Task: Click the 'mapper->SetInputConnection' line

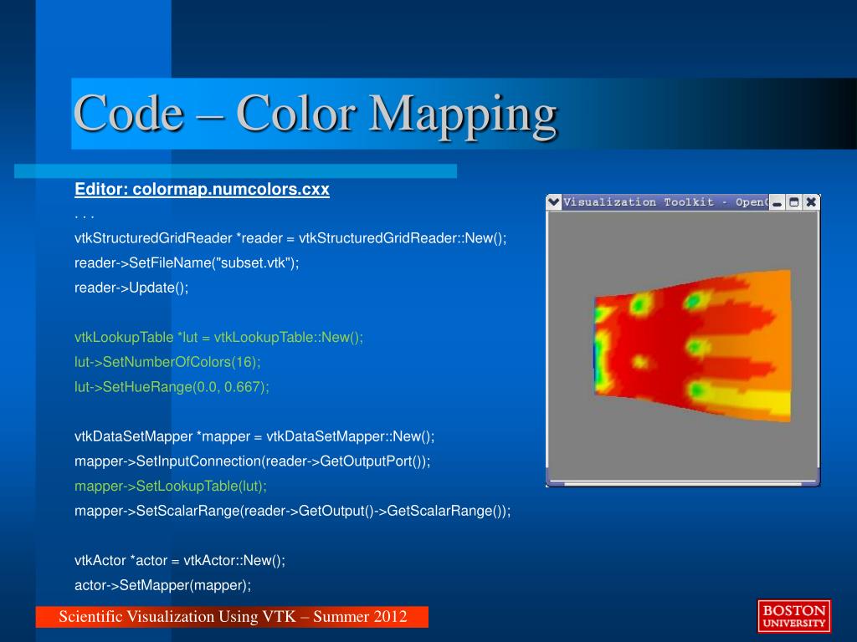Action: [x=253, y=461]
